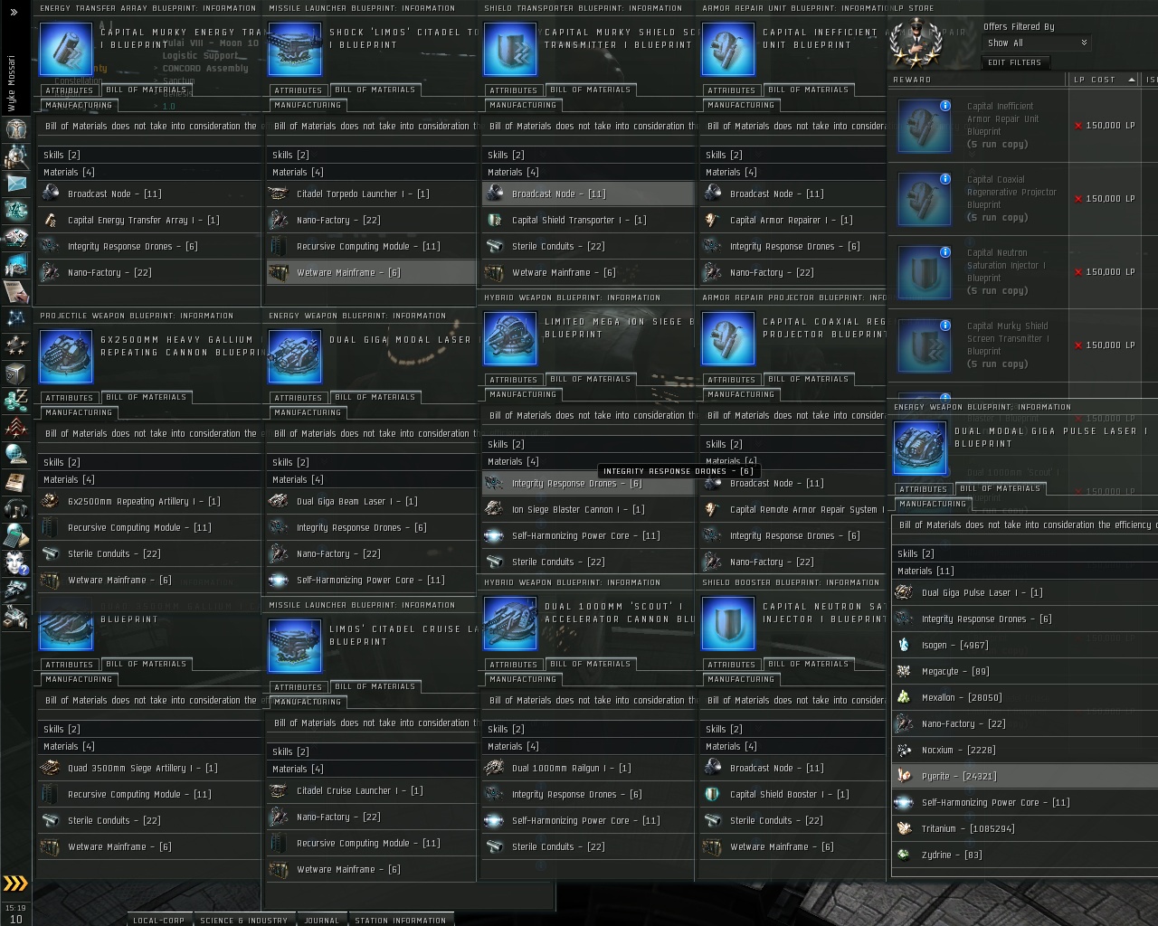Image resolution: width=1158 pixels, height=926 pixels.
Task: Open the Journal tab in the bottom bar
Action: [x=321, y=921]
